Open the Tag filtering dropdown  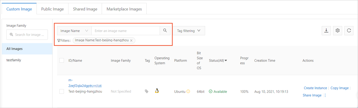(x=189, y=31)
